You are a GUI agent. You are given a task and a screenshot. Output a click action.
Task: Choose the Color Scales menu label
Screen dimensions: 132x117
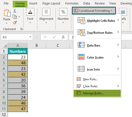pos(95,57)
